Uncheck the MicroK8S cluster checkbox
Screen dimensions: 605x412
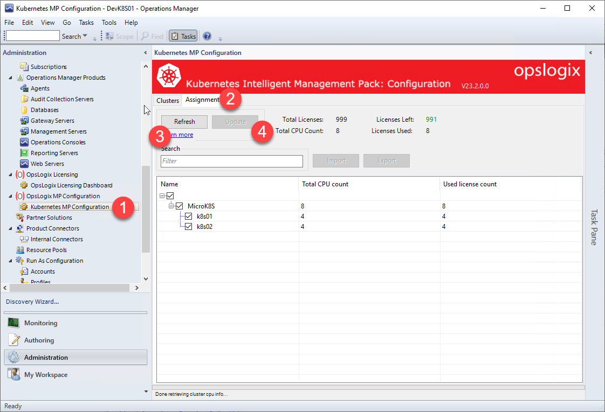click(x=180, y=206)
